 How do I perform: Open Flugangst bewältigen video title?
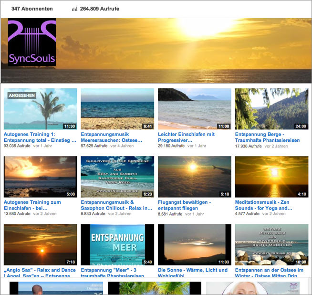(184, 205)
